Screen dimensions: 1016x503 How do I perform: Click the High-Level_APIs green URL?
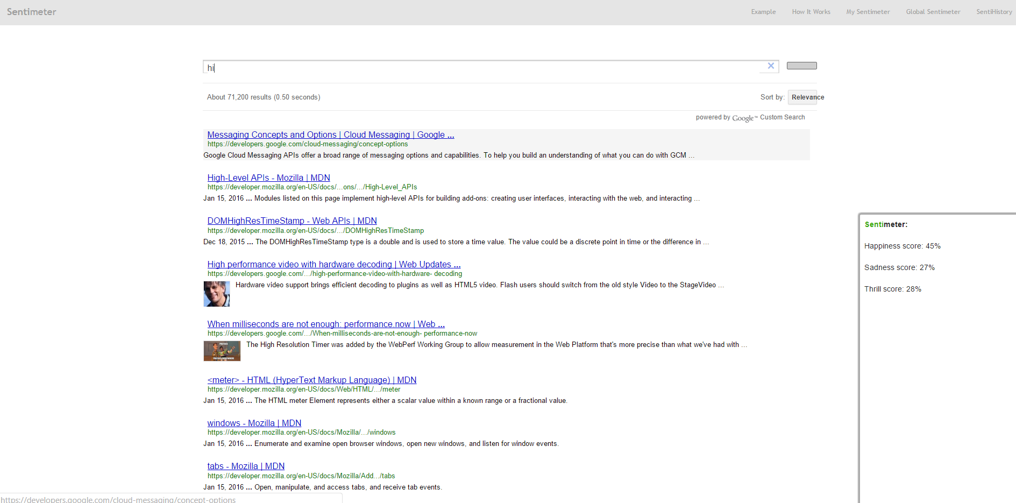tap(312, 187)
